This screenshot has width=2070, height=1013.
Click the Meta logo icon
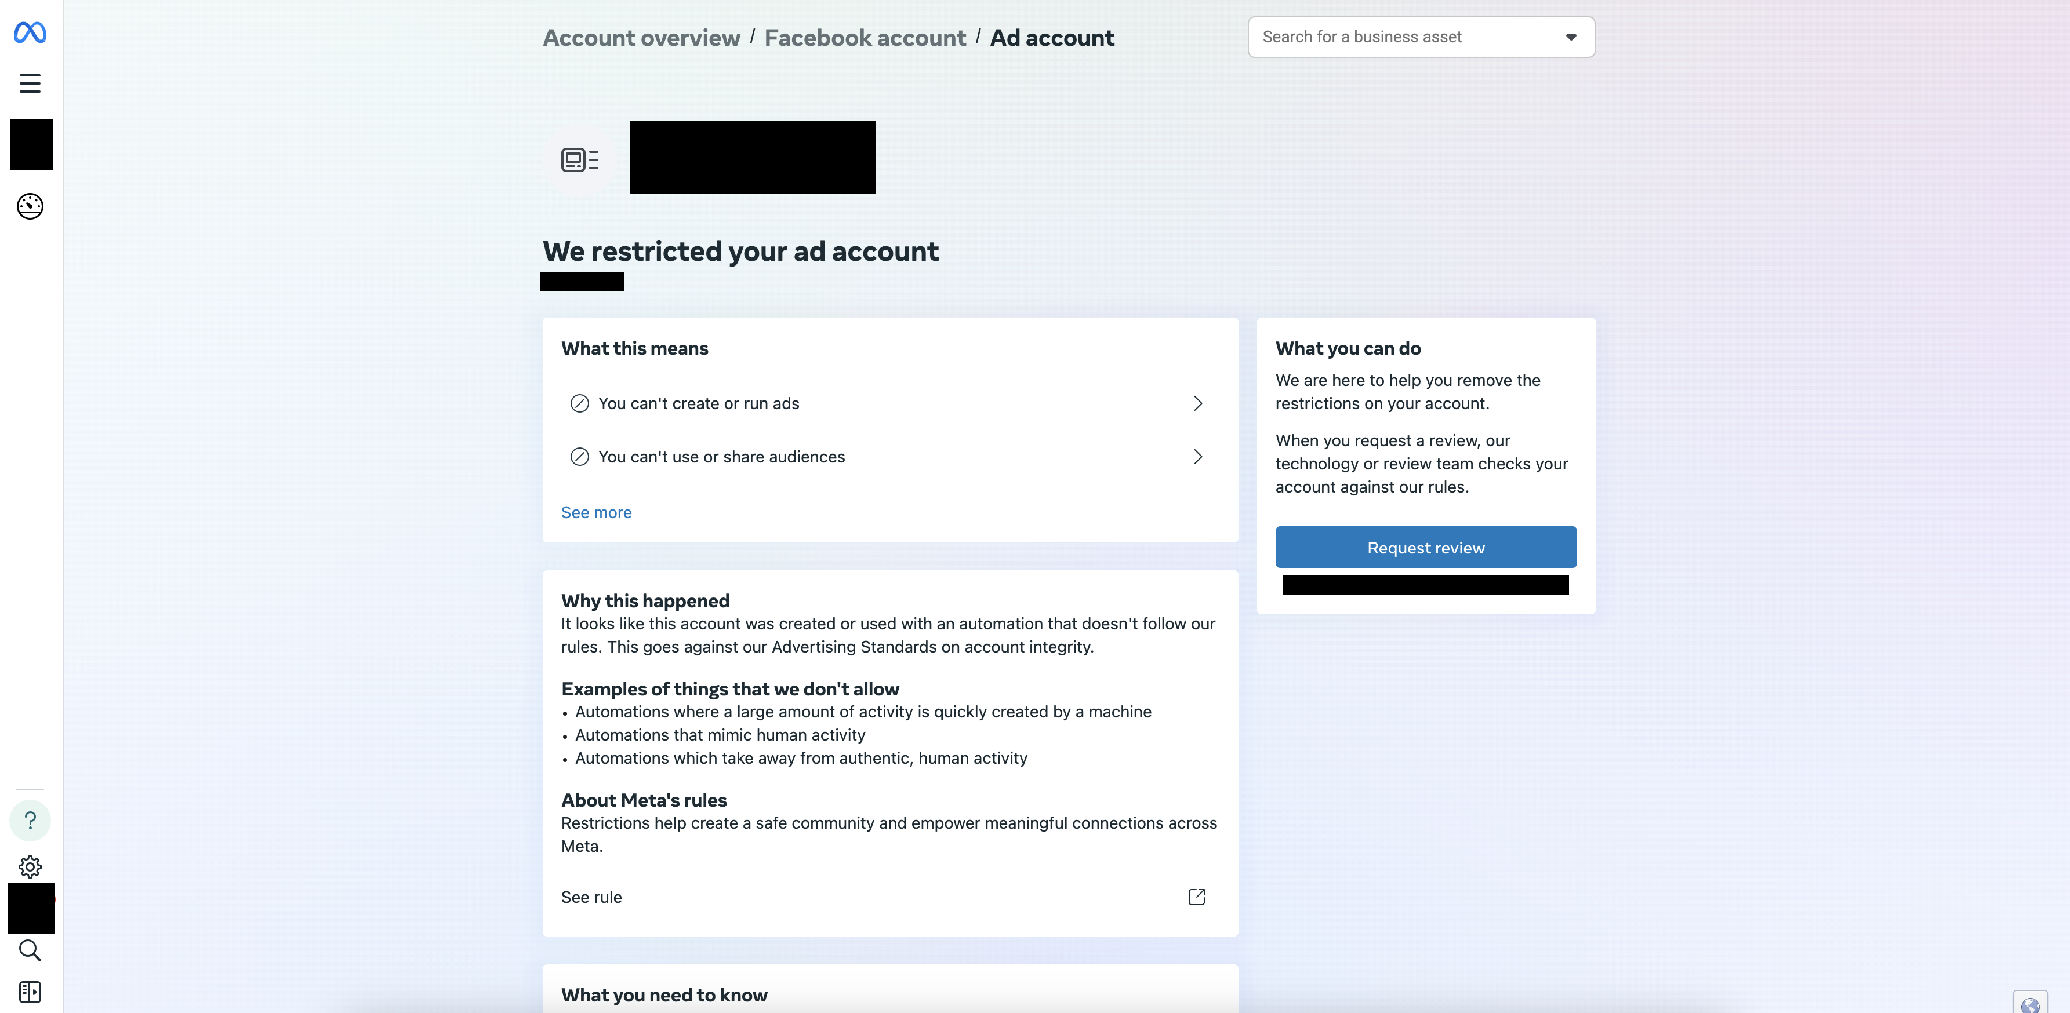pos(30,33)
